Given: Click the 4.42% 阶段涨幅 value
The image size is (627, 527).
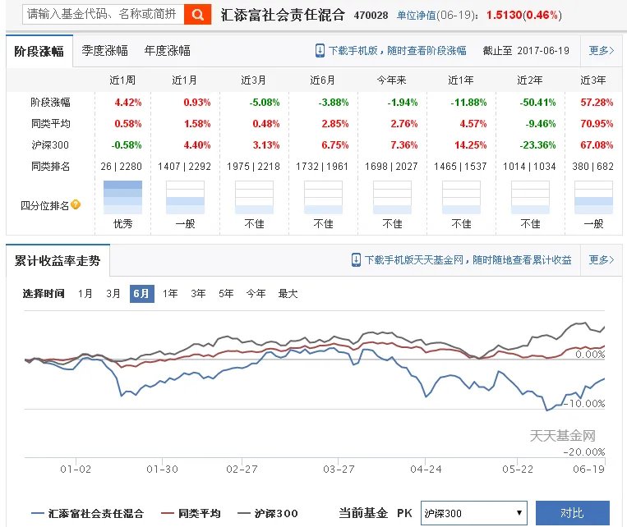Looking at the screenshot, I should click(x=128, y=103).
